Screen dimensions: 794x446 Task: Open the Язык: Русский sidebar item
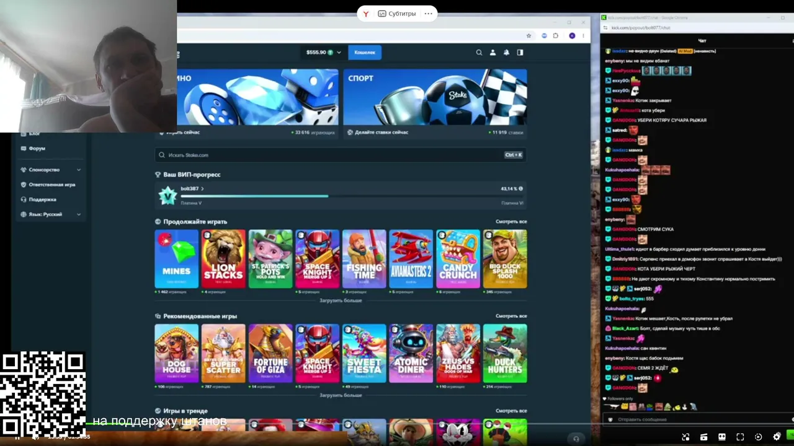[45, 214]
